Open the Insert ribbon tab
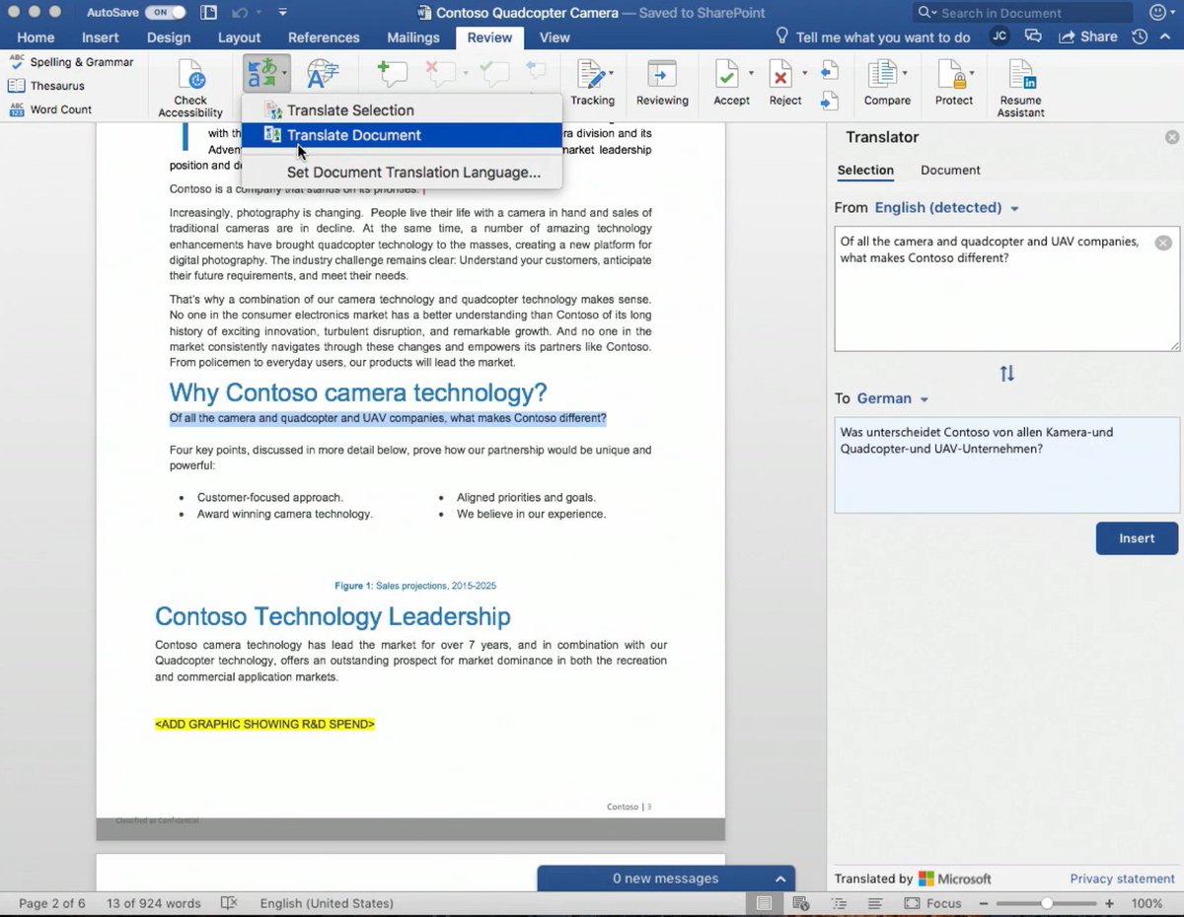The image size is (1184, 917). pos(100,37)
